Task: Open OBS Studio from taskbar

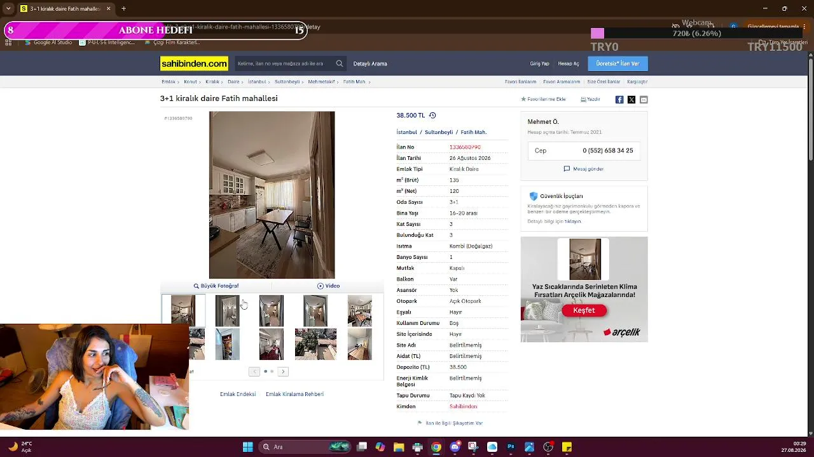Action: point(548,447)
